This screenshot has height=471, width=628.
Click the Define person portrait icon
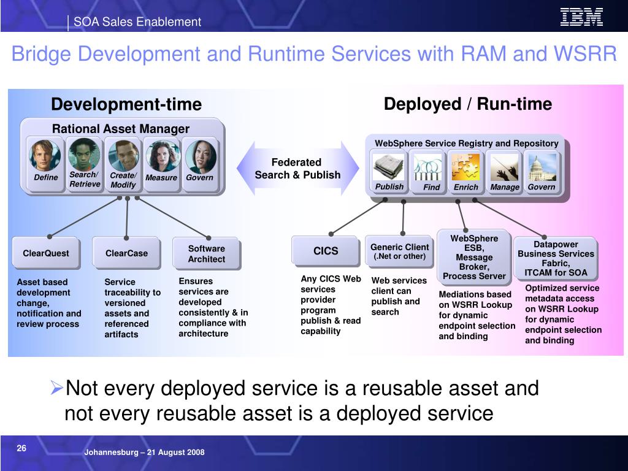click(45, 155)
